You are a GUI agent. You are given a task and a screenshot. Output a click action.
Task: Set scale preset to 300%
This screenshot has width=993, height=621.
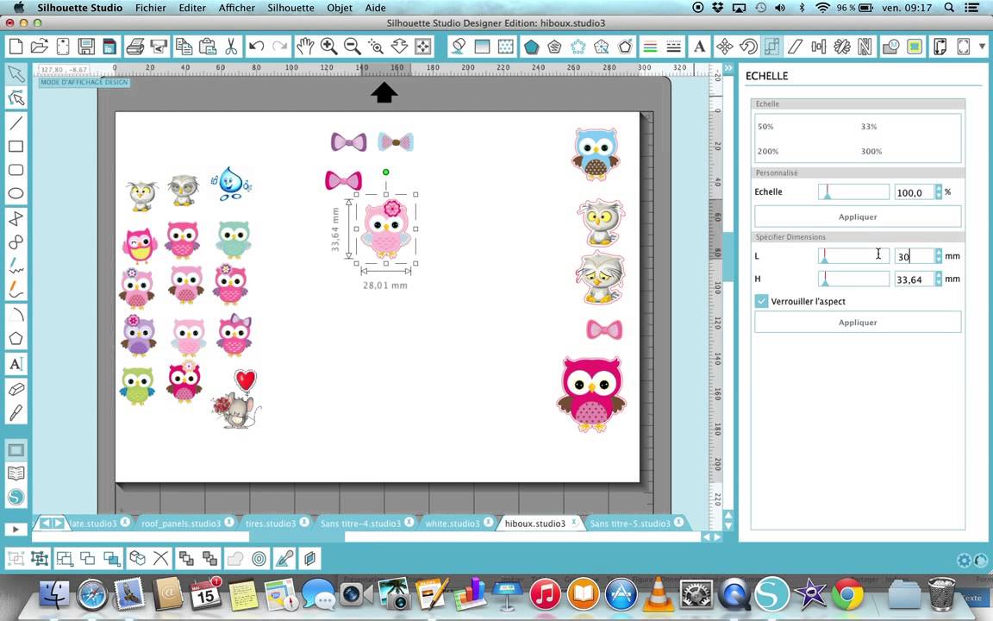click(871, 152)
